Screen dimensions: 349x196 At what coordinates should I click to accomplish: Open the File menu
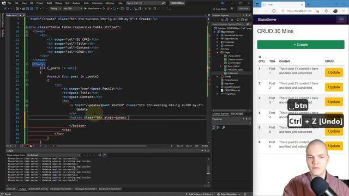pos(9,3)
